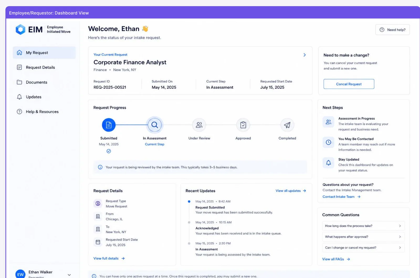Image resolution: width=420 pixels, height=278 pixels.
Task: Click the Submitted step document icon
Action: pos(109,125)
